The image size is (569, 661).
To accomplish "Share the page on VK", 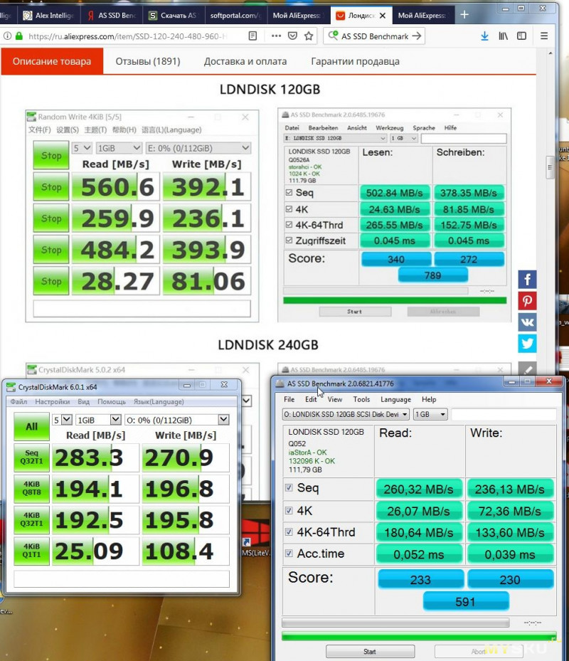I will pyautogui.click(x=527, y=322).
